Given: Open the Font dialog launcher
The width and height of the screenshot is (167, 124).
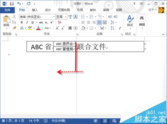Looking at the screenshot, I should (77, 34).
